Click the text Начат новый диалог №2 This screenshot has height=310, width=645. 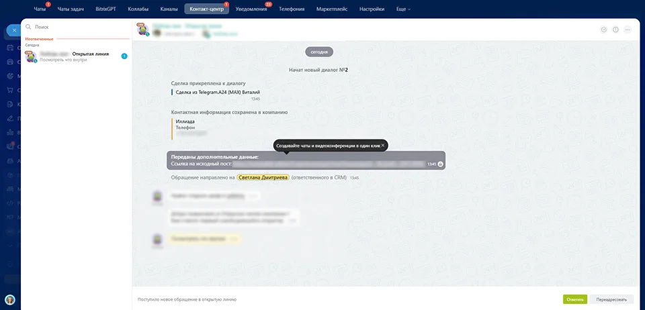[318, 70]
